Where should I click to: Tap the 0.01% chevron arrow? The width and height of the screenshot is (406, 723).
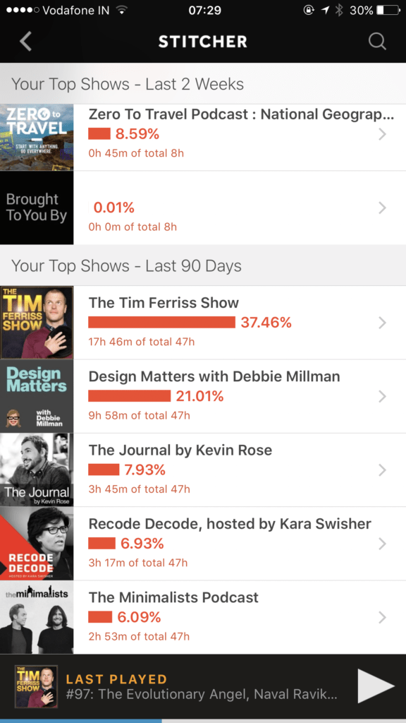[x=382, y=208]
